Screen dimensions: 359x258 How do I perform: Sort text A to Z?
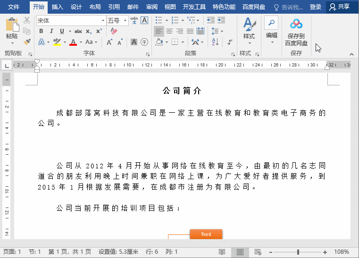[x=215, y=42]
